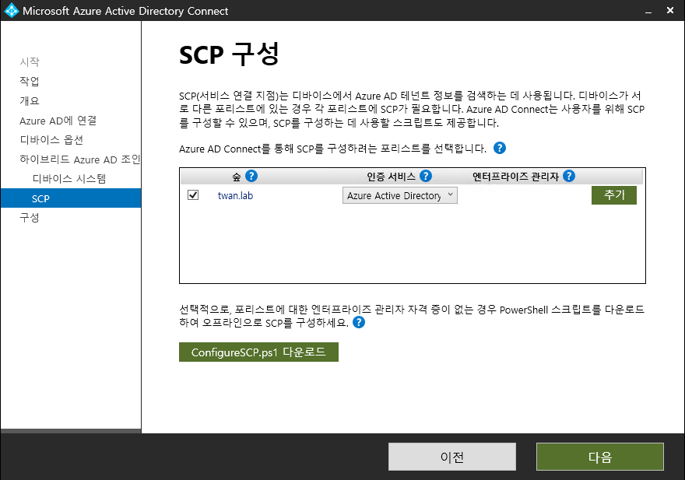
Task: Select 하이브리드 Azure AD 조인 sidebar step
Action: point(80,159)
